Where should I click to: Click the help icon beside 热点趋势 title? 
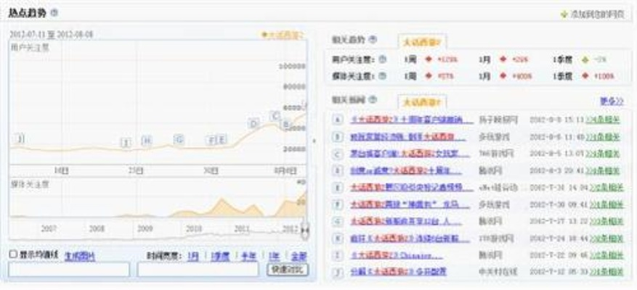point(54,12)
